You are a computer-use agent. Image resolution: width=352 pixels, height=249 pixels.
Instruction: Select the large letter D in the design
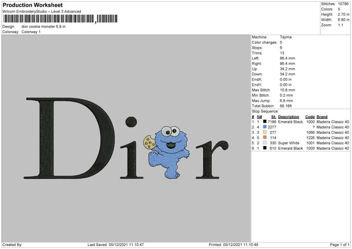[x=70, y=138]
